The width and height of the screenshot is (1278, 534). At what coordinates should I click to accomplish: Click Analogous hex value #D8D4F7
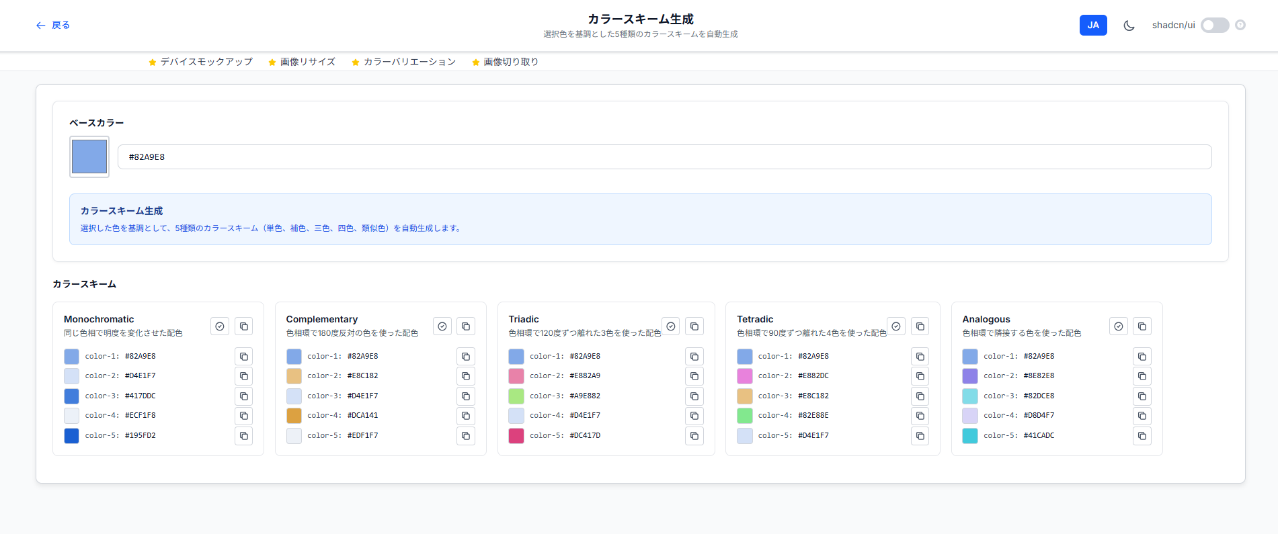pyautogui.click(x=1039, y=416)
